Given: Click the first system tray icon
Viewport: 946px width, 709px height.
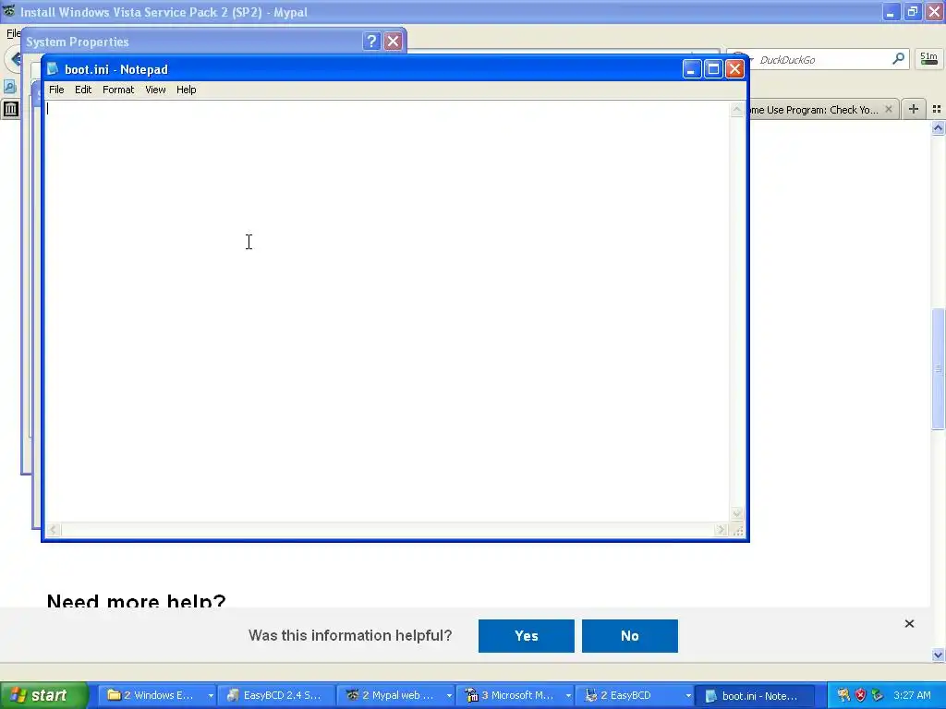Looking at the screenshot, I should (x=843, y=695).
